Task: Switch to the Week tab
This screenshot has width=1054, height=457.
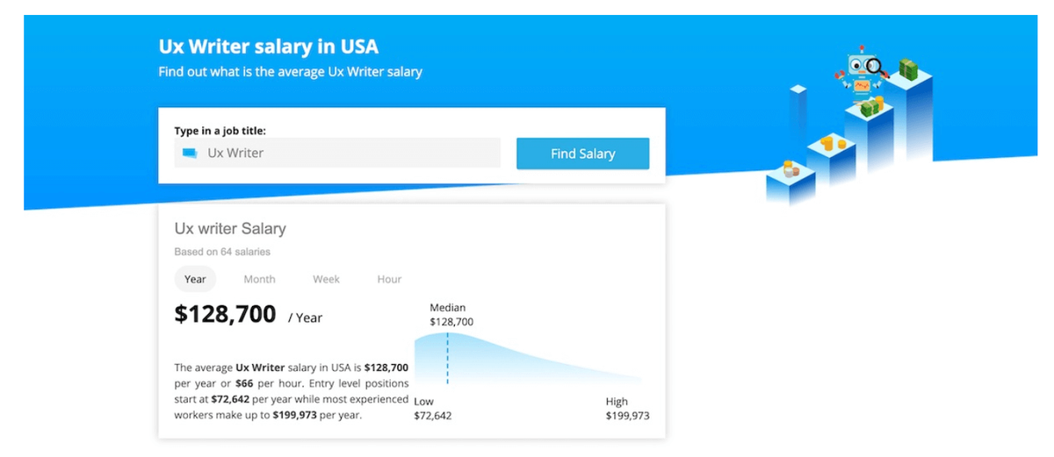Action: 326,279
